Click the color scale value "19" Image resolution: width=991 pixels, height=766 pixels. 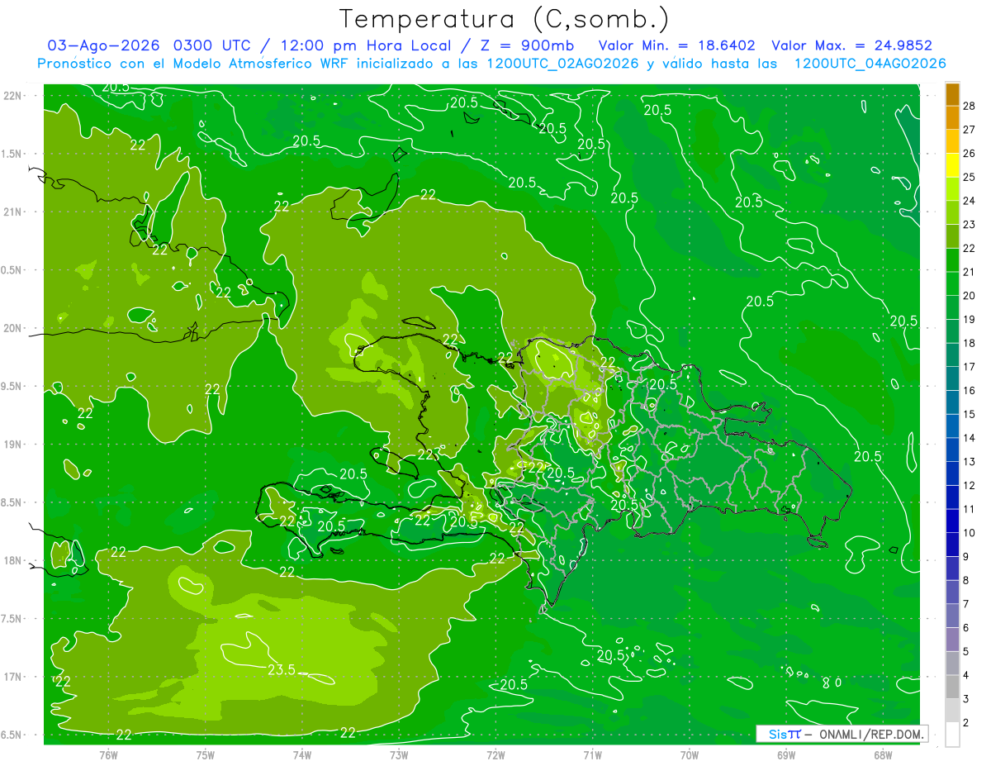(969, 319)
